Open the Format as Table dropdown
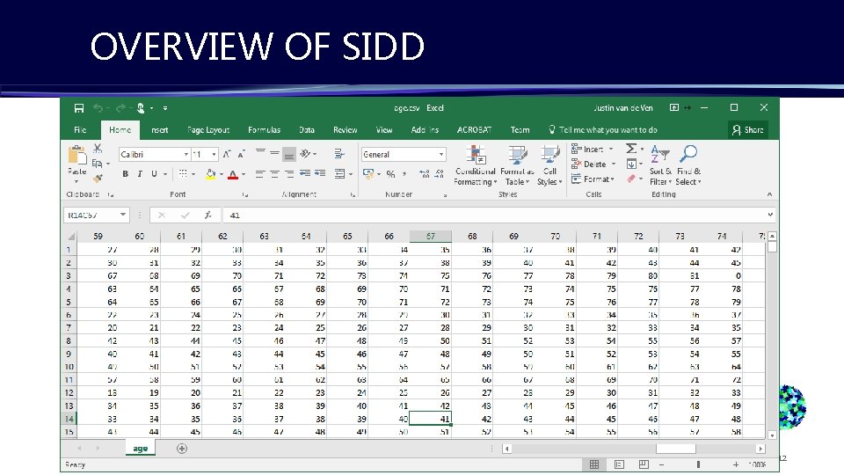The width and height of the screenshot is (844, 475). (x=517, y=165)
